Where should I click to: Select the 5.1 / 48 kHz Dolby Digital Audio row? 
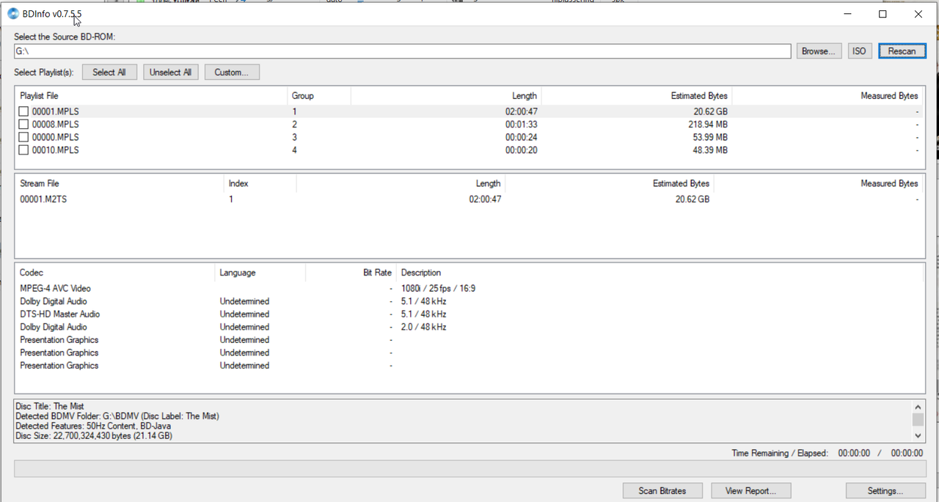[x=469, y=301]
